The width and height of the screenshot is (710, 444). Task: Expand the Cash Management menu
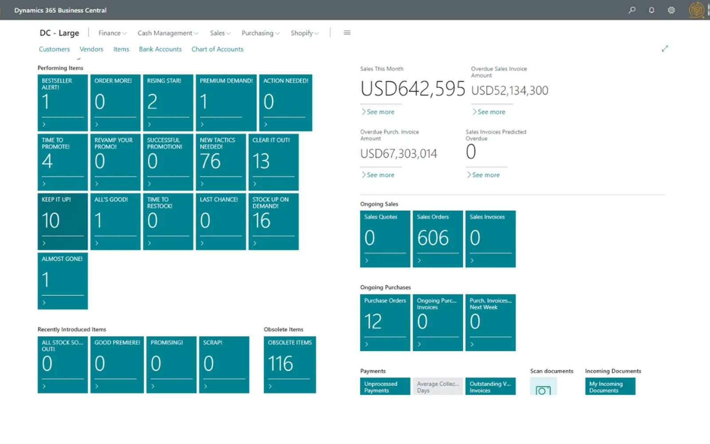pos(168,33)
